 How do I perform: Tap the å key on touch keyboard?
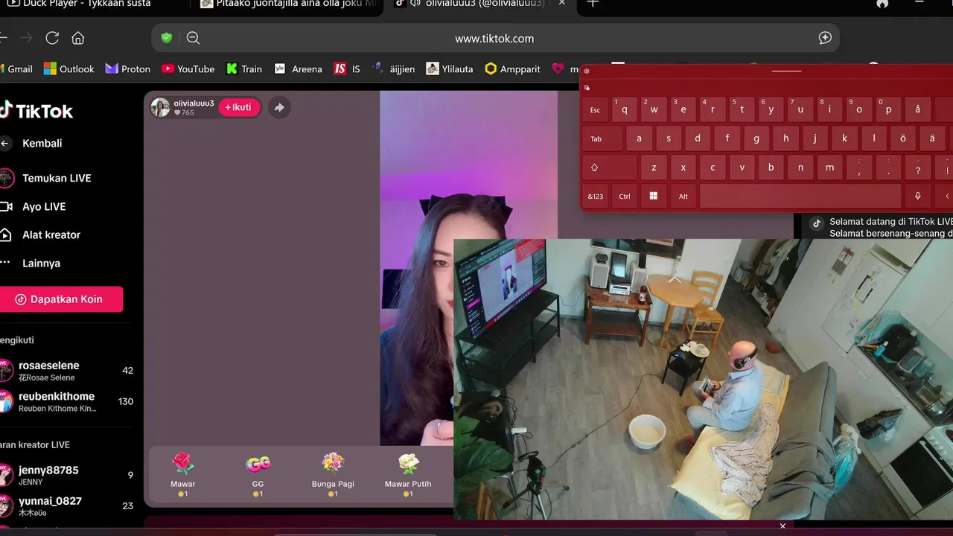(x=917, y=109)
